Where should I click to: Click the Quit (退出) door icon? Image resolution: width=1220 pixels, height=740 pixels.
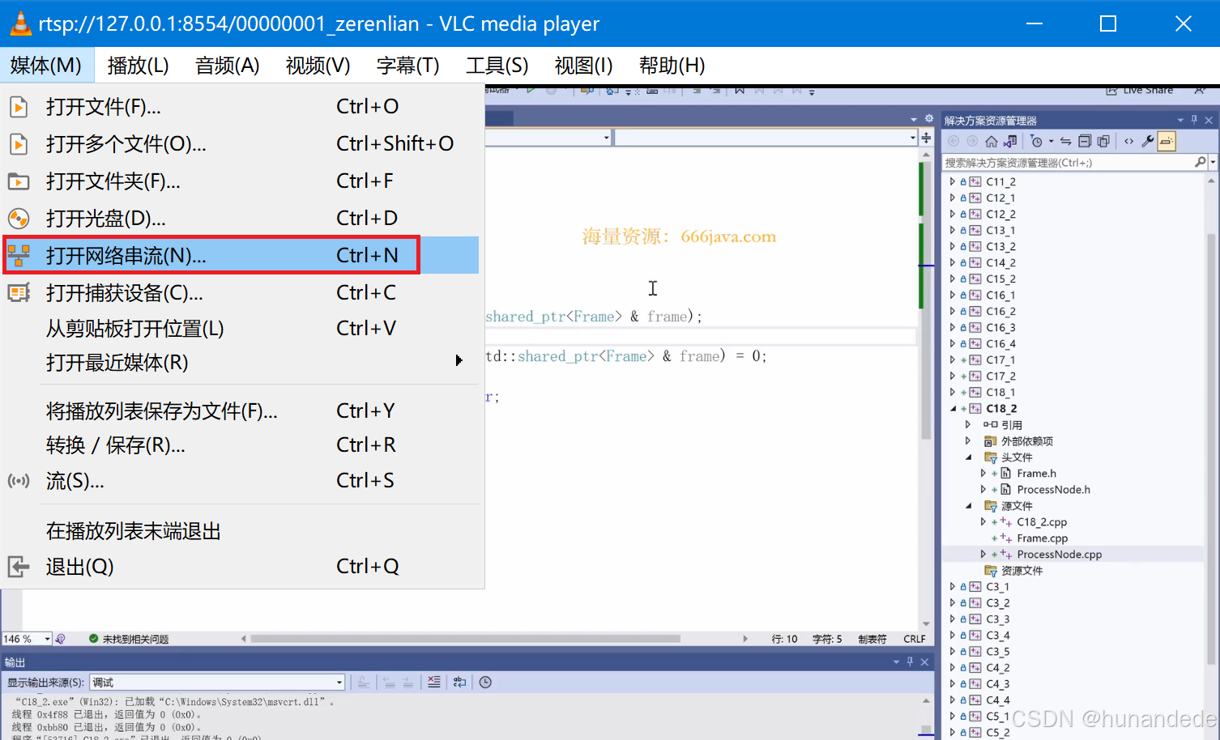click(19, 567)
